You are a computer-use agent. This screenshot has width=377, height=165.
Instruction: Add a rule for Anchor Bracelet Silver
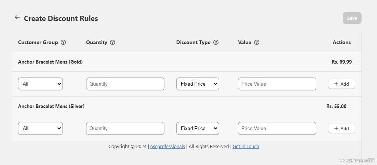[341, 128]
